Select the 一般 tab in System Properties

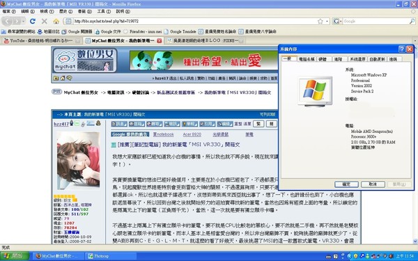point(289,58)
